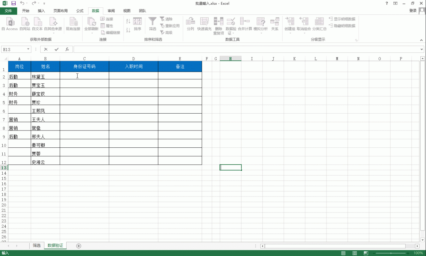Switch to Normal view in status bar
This screenshot has width=426, height=256.
pyautogui.click(x=343, y=253)
